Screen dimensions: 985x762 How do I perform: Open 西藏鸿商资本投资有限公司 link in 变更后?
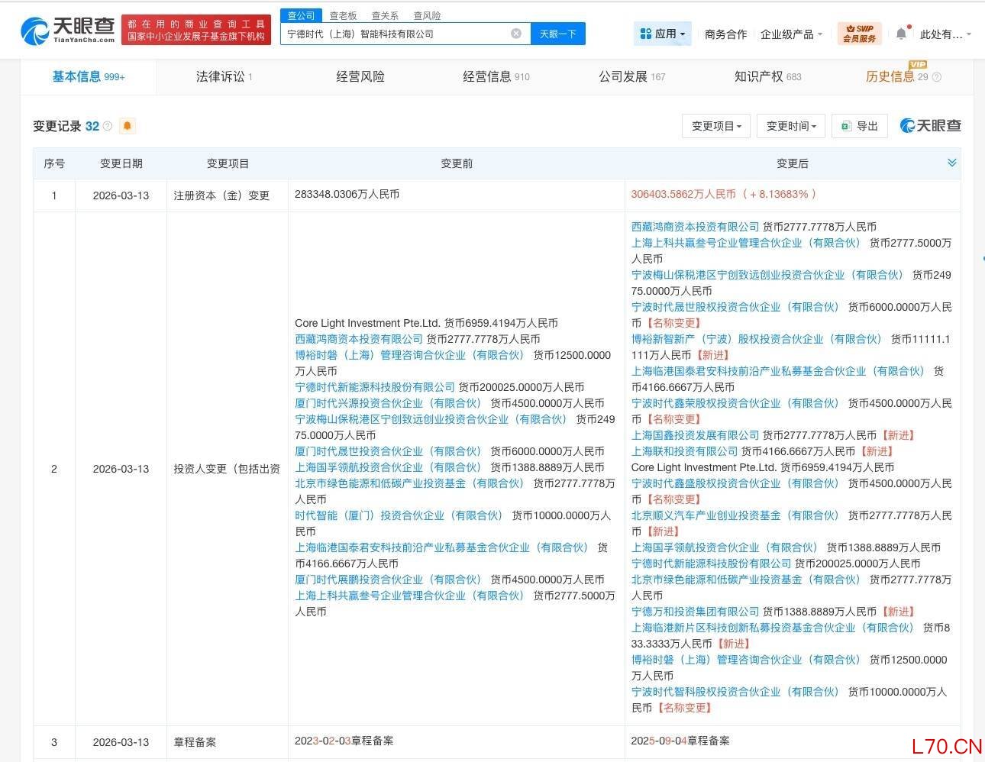tap(695, 227)
